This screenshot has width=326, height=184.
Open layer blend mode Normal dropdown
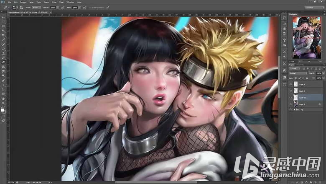pos(298,73)
